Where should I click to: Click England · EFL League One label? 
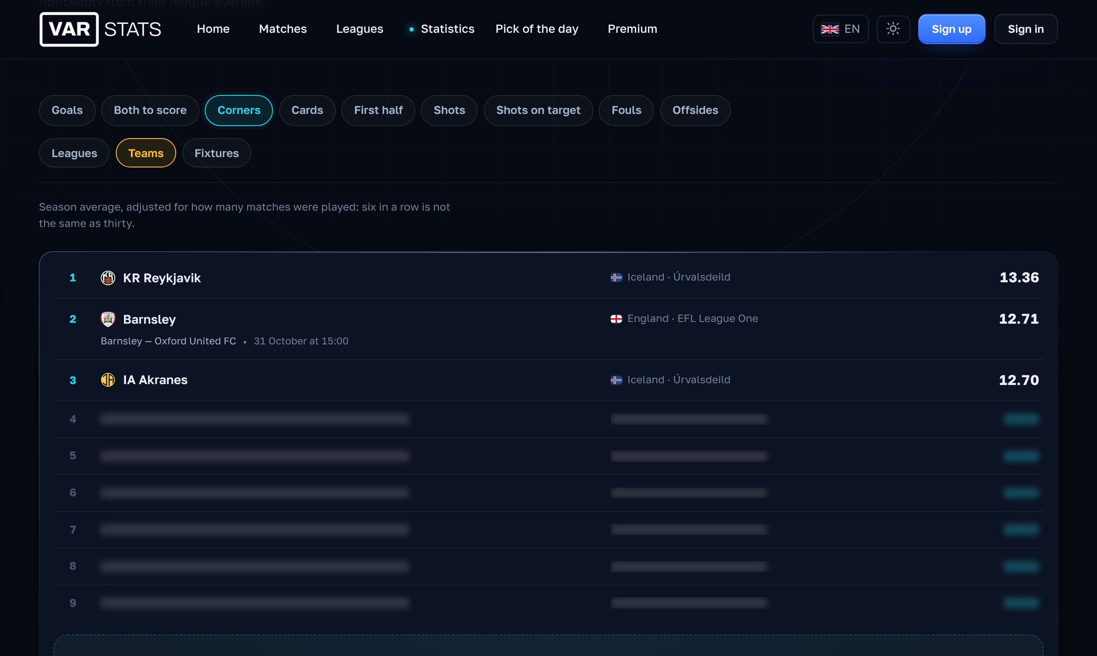coord(692,318)
